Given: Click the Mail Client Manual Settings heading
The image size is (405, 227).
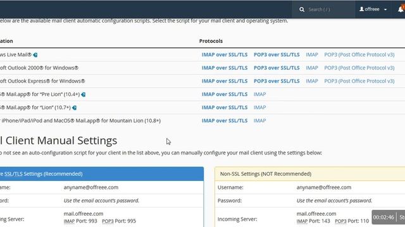Looking at the screenshot, I should point(58,141).
